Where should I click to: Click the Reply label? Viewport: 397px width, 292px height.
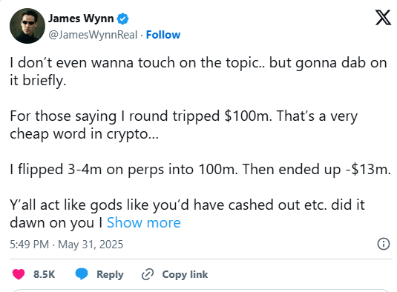point(110,274)
